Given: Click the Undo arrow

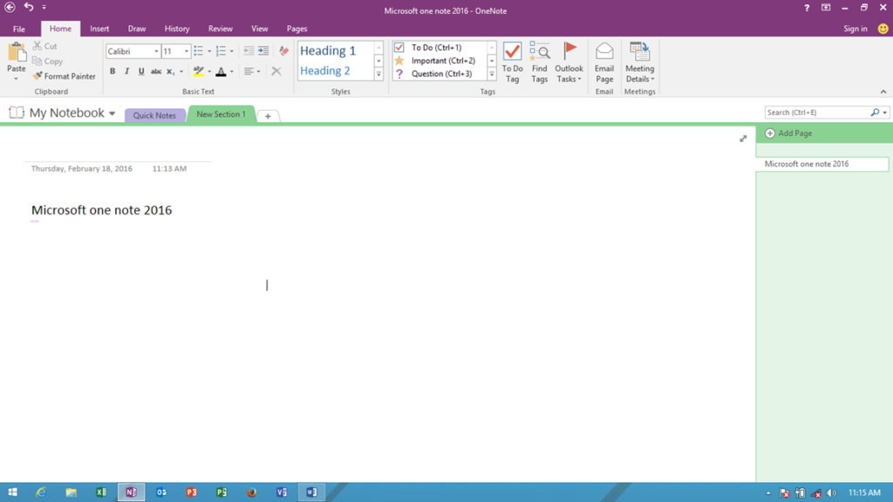Looking at the screenshot, I should click(29, 7).
